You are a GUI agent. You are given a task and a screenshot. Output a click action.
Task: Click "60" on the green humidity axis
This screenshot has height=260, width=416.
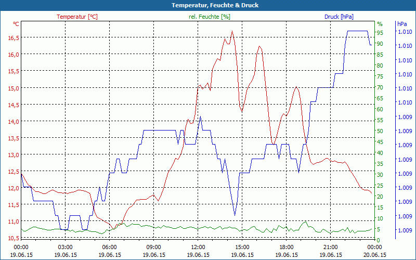[x=380, y=109]
